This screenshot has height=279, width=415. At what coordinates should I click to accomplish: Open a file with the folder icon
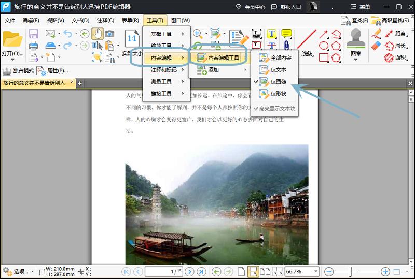12,39
